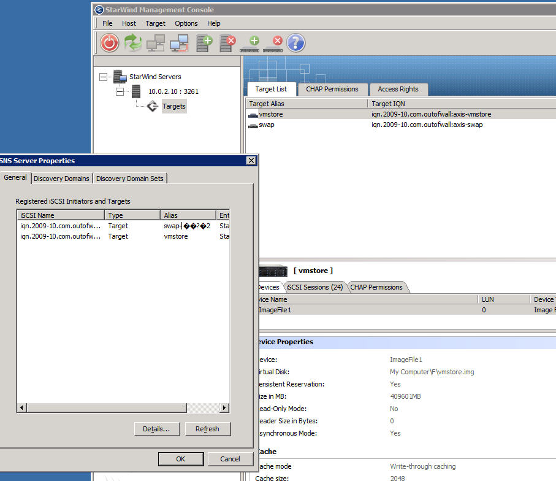This screenshot has height=481, width=556.
Task: Click the remove target red X icon
Action: [x=273, y=44]
